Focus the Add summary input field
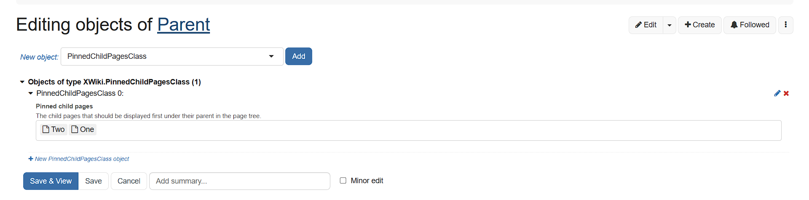This screenshot has height=200, width=809. [240, 181]
